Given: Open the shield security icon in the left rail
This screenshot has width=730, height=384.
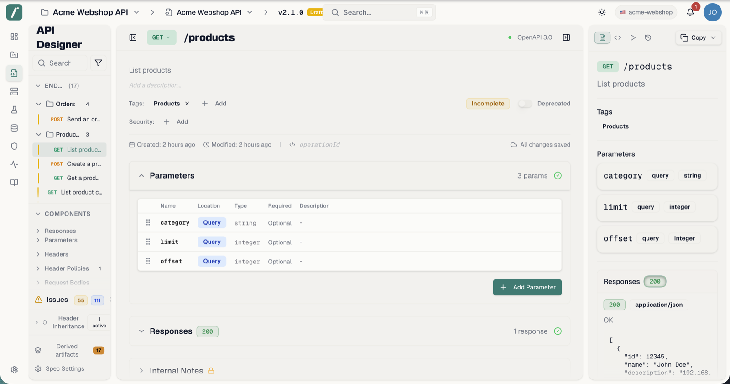Looking at the screenshot, I should pyautogui.click(x=14, y=146).
